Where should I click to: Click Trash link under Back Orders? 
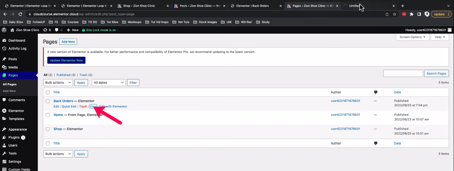pos(83,106)
